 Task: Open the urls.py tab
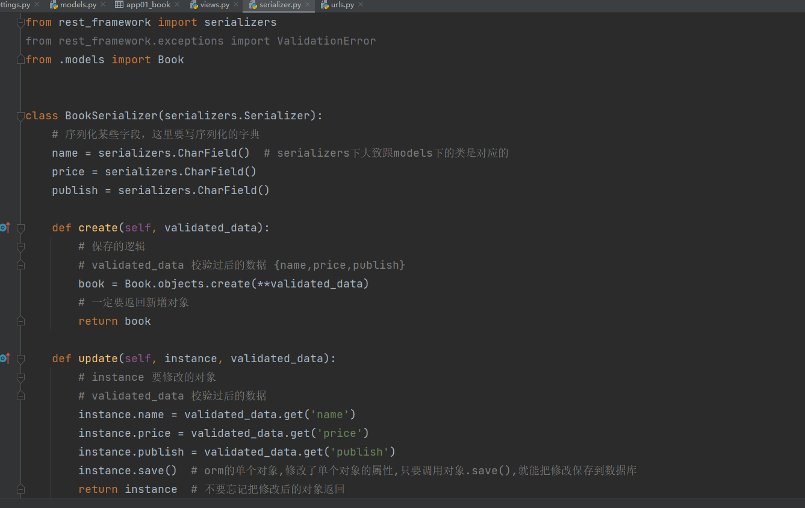342,5
